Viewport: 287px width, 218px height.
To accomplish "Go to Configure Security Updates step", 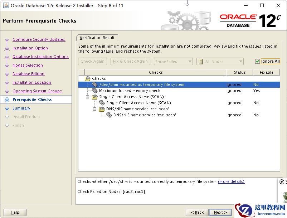I will point(39,39).
